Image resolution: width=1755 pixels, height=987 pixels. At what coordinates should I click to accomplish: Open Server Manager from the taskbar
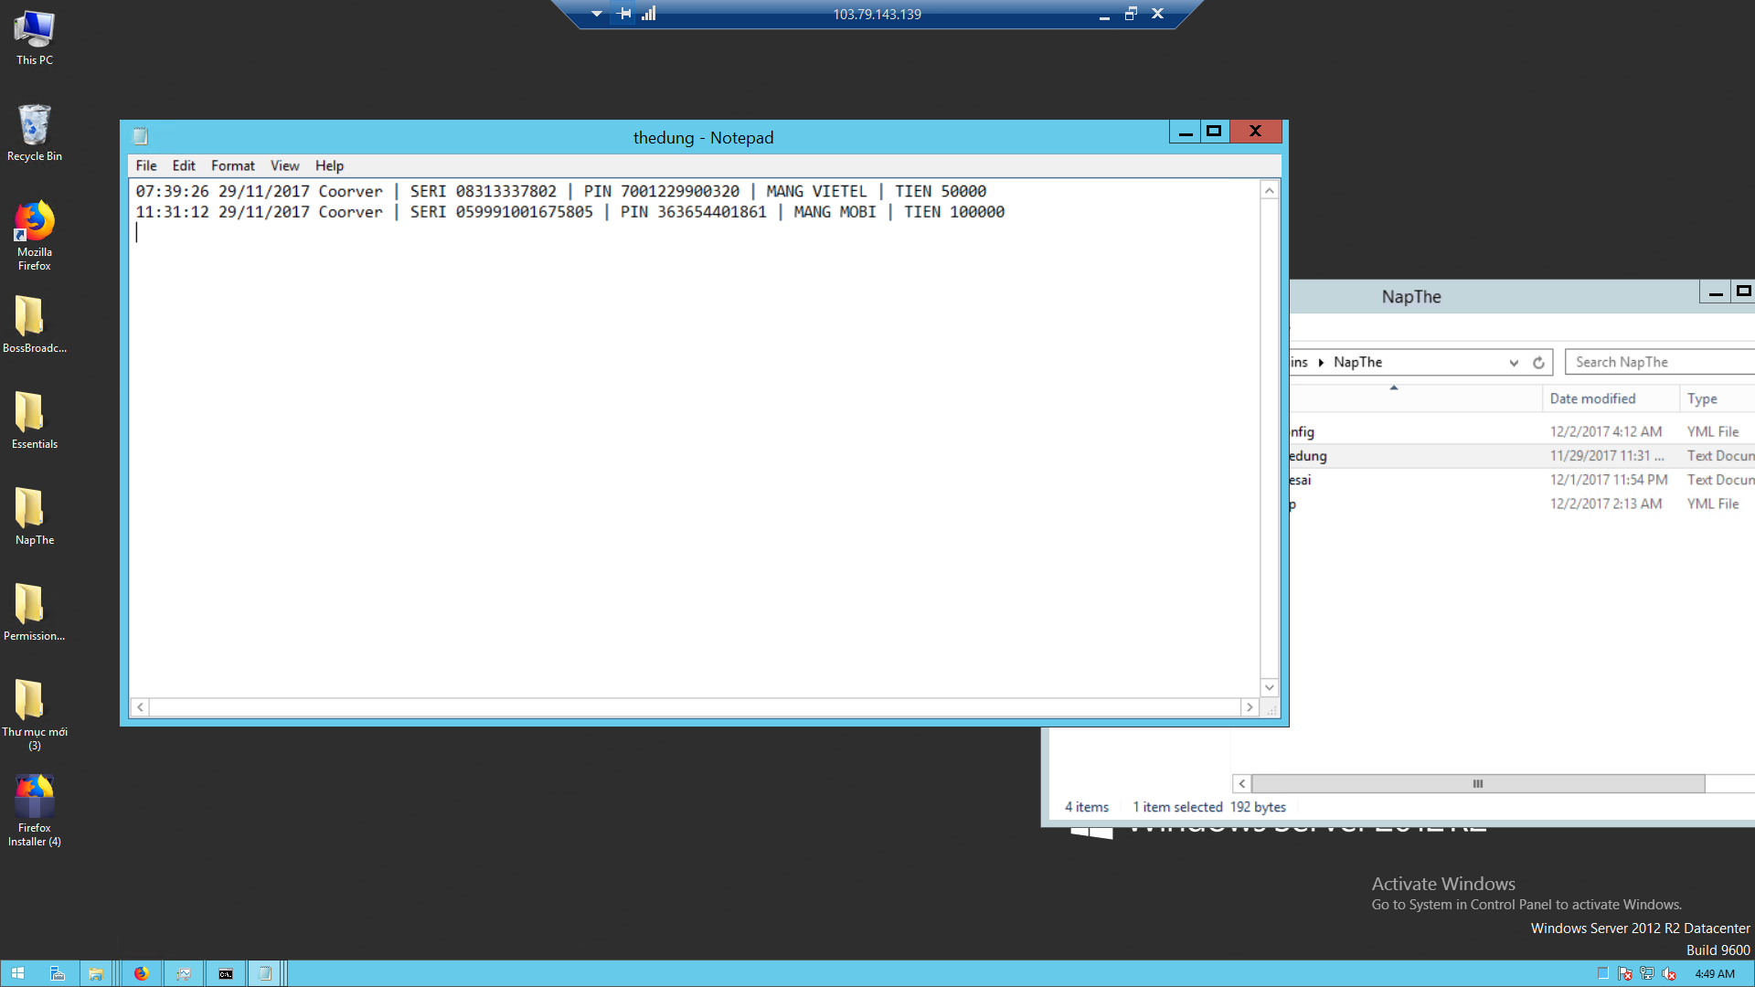[x=57, y=973]
